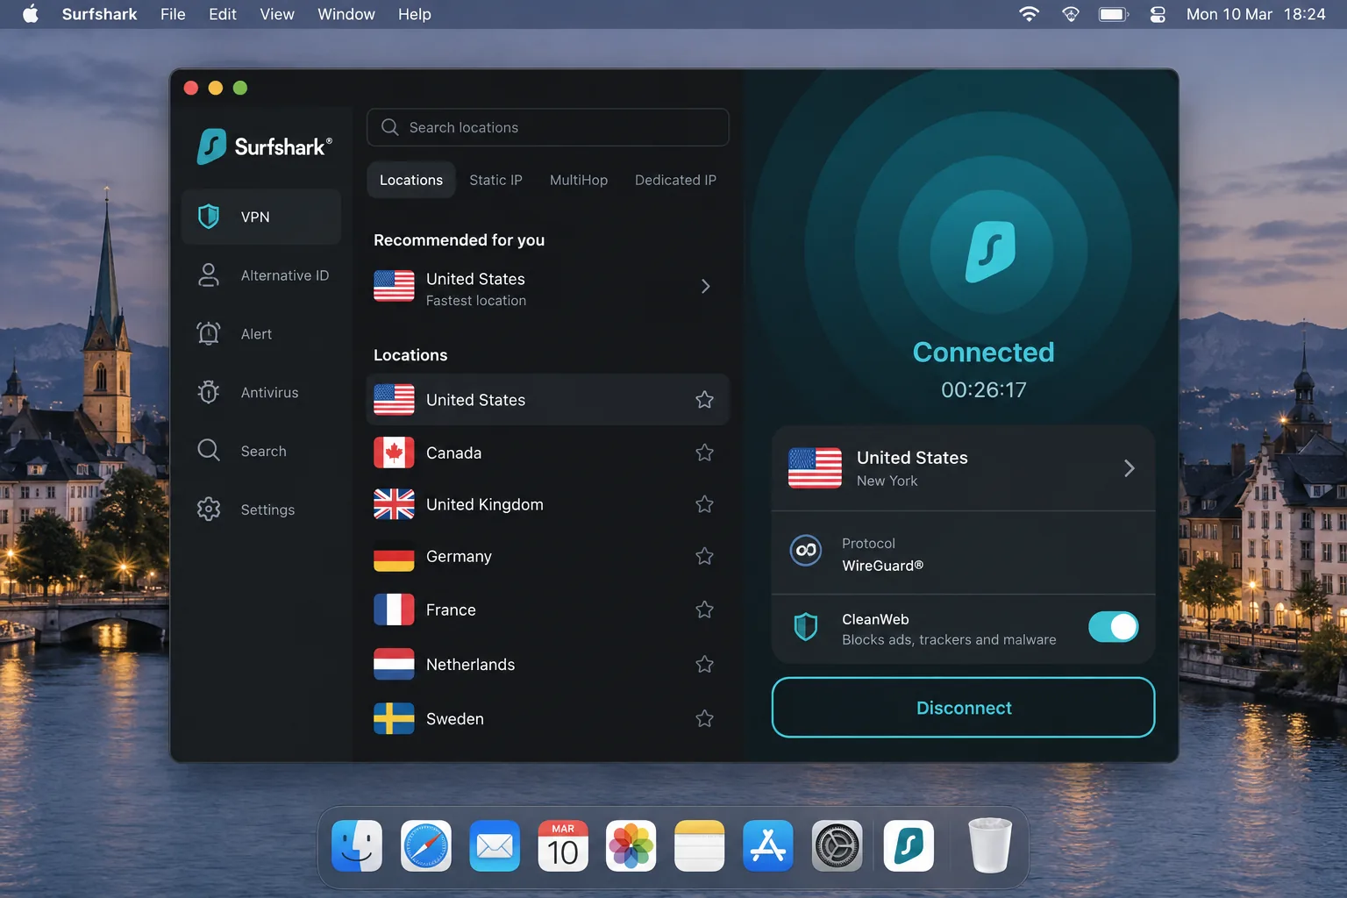Click the large Surfshark connected emblem
Image resolution: width=1347 pixels, height=898 pixels.
click(x=991, y=252)
